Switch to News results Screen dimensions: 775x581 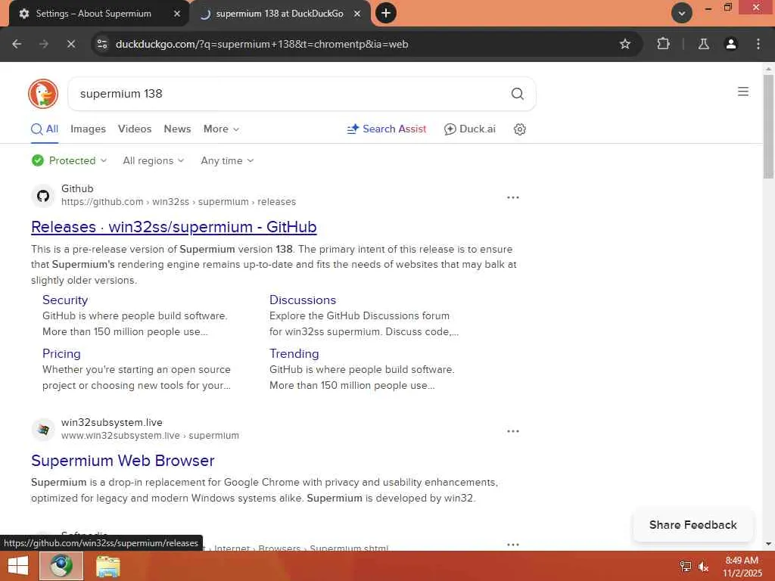point(177,129)
